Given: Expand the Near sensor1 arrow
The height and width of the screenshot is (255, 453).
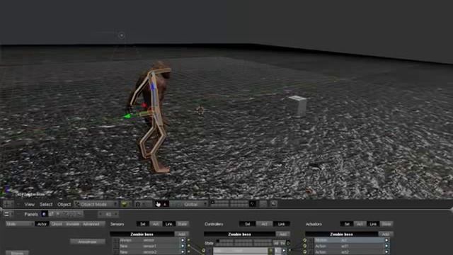Looking at the screenshot, I should pos(183,246).
